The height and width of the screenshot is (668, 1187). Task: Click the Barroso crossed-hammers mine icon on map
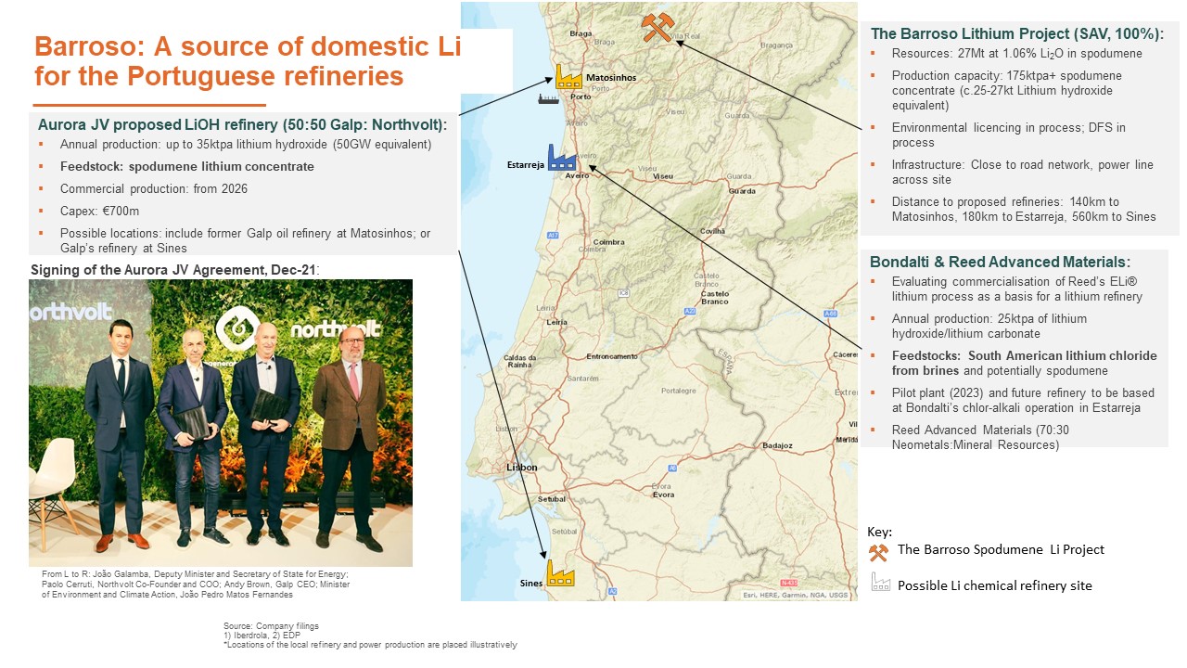[x=657, y=28]
